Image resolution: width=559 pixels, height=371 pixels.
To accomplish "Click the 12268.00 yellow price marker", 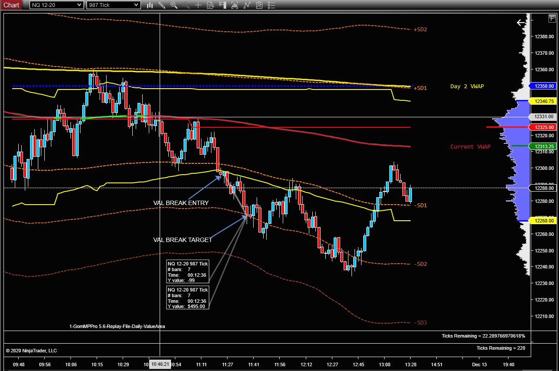I will point(542,221).
